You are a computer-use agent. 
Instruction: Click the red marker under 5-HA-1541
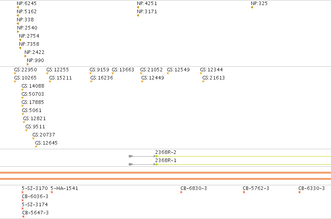51,192
